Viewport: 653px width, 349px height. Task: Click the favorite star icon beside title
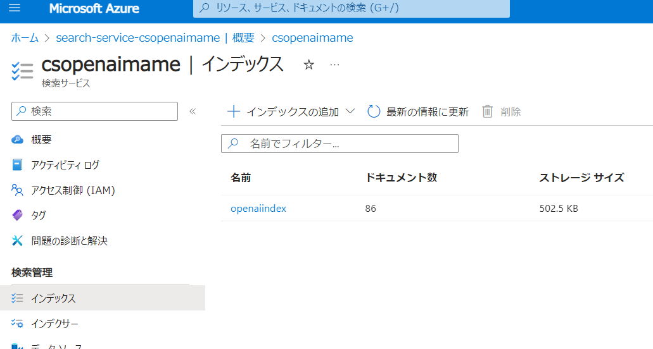point(309,65)
